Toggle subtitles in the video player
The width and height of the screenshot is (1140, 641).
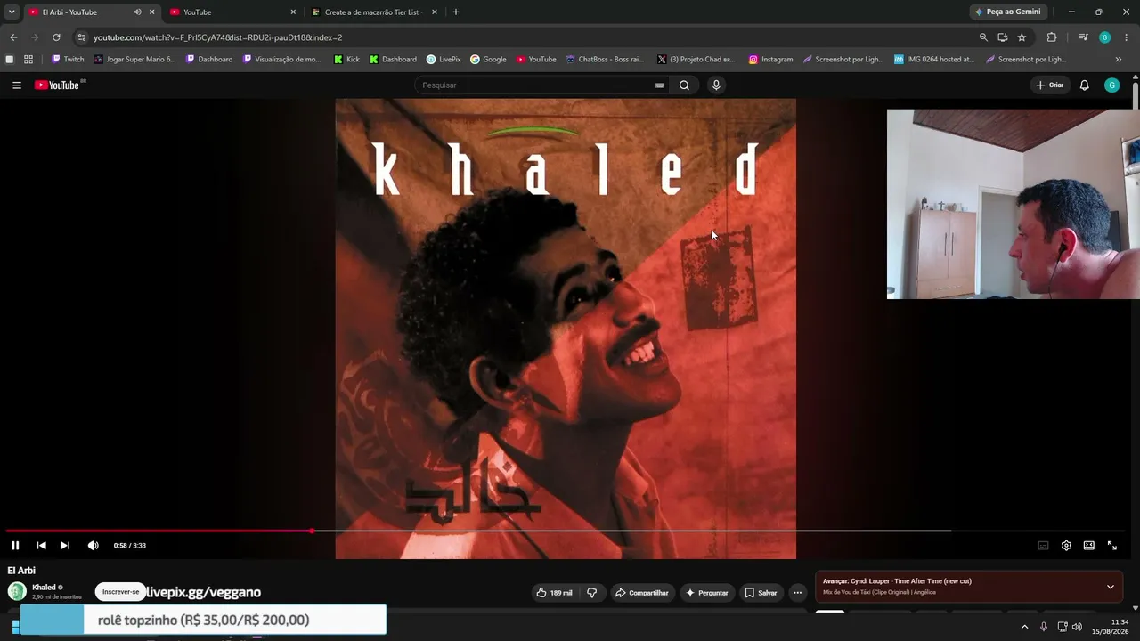coord(1043,546)
